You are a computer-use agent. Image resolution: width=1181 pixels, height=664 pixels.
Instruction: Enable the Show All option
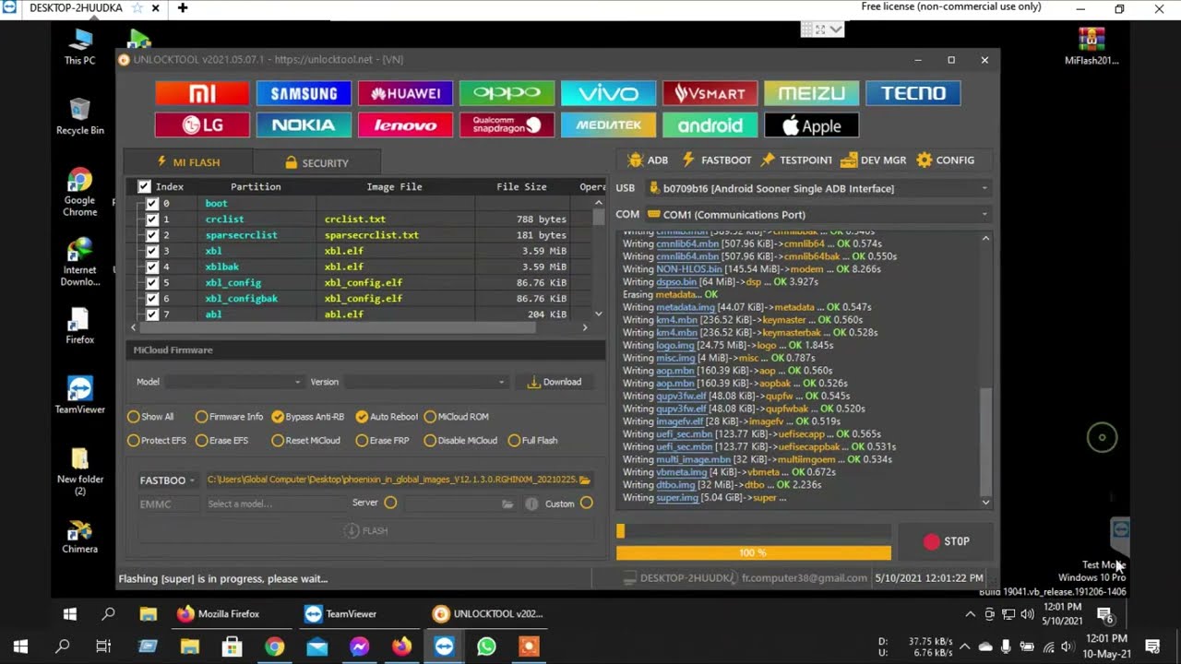pyautogui.click(x=151, y=417)
